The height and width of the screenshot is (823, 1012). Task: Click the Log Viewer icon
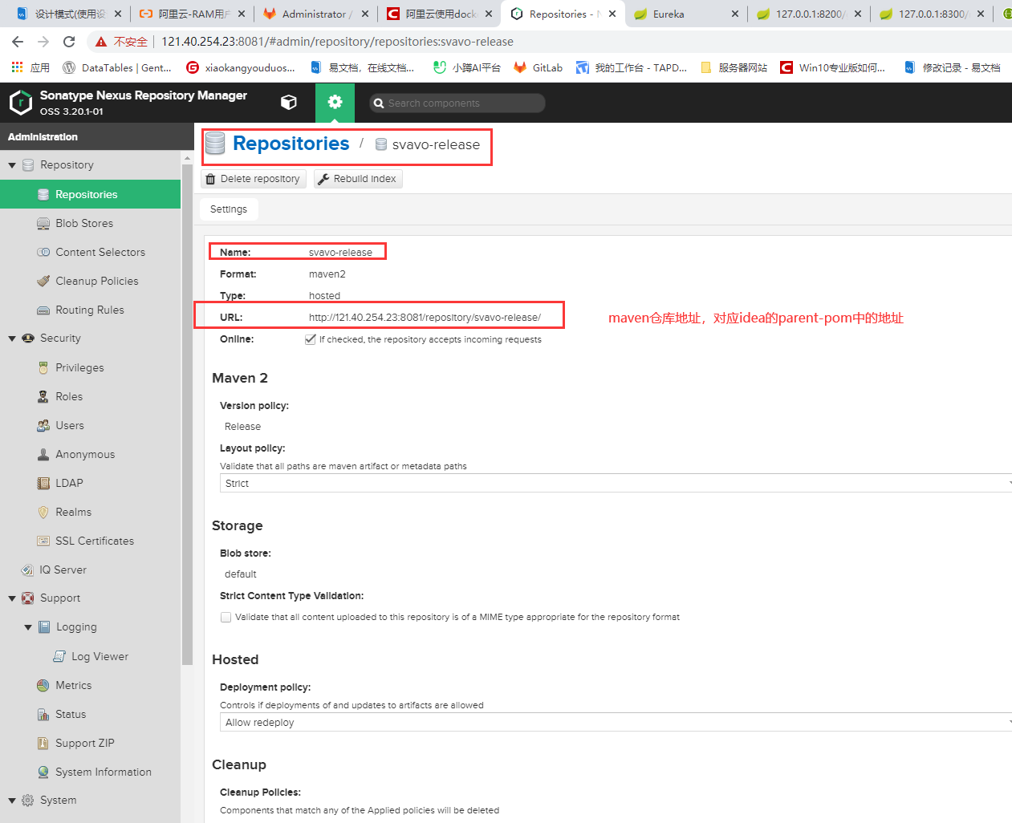pyautogui.click(x=59, y=657)
